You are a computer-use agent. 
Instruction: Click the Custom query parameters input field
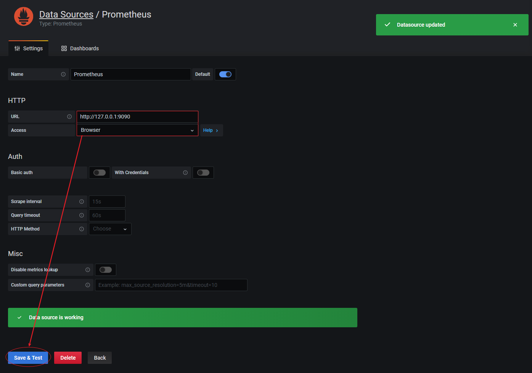point(171,285)
